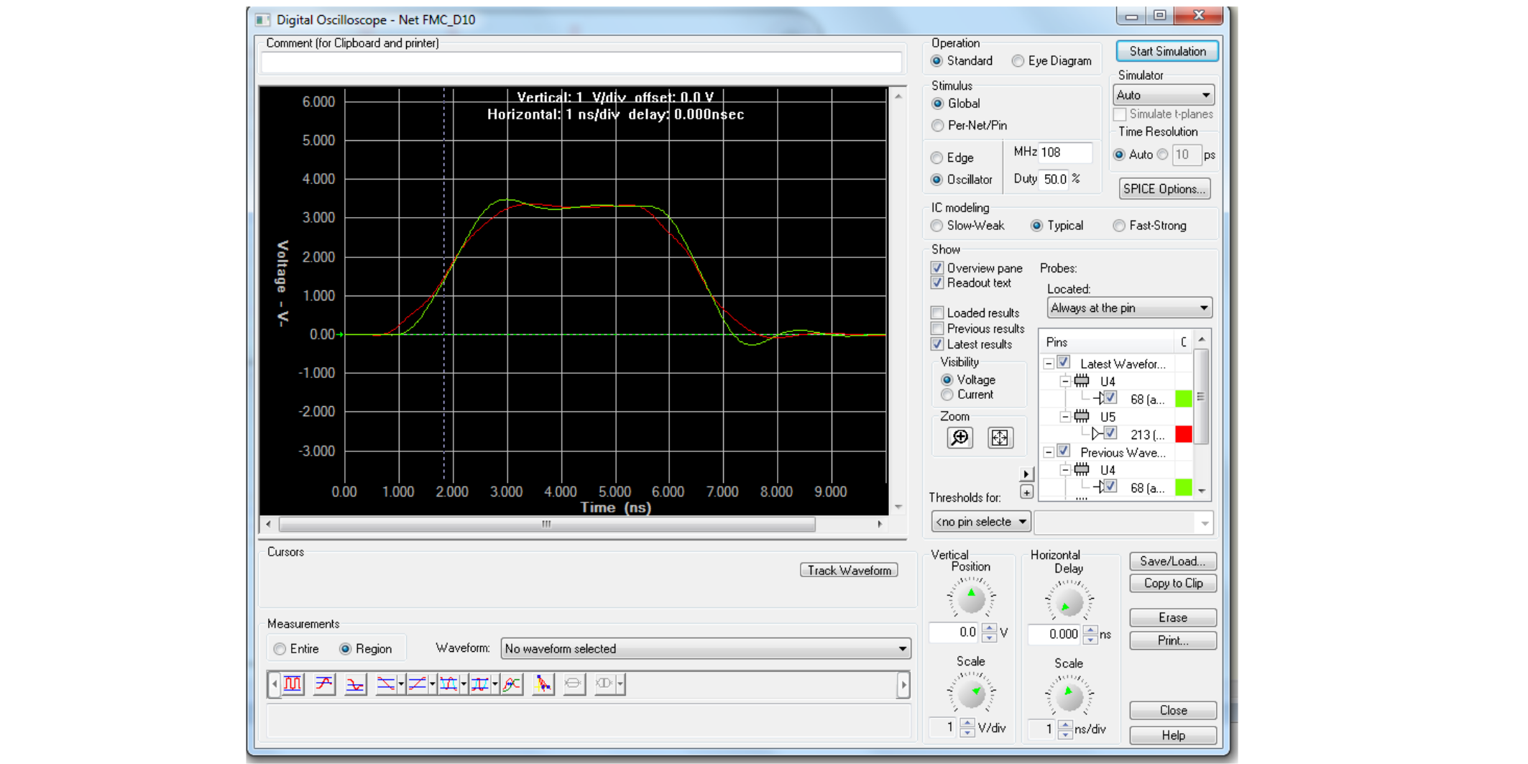Click the U5 chip icon in Pins tree
The width and height of the screenshot is (1528, 764).
click(1082, 416)
